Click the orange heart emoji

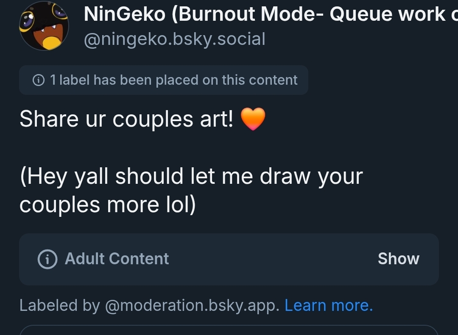point(253,119)
